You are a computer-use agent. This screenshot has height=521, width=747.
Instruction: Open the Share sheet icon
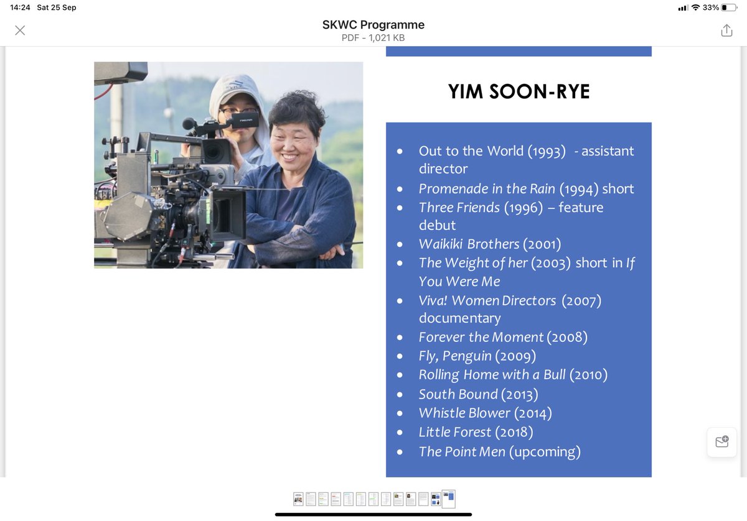pos(726,29)
